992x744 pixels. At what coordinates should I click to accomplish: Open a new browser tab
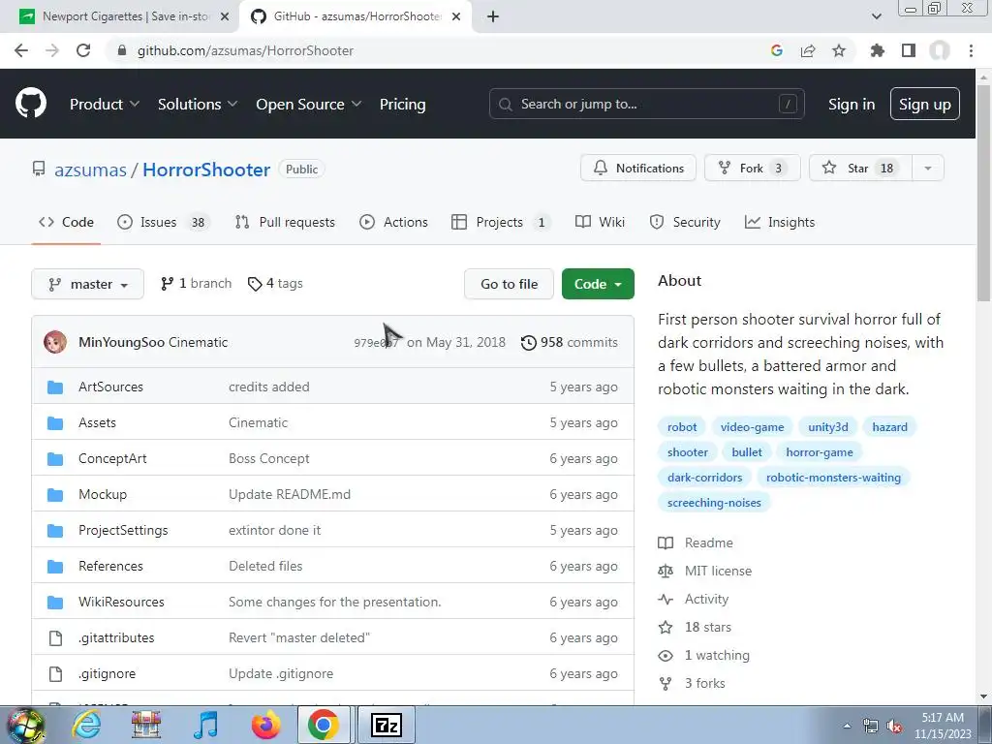tap(493, 16)
